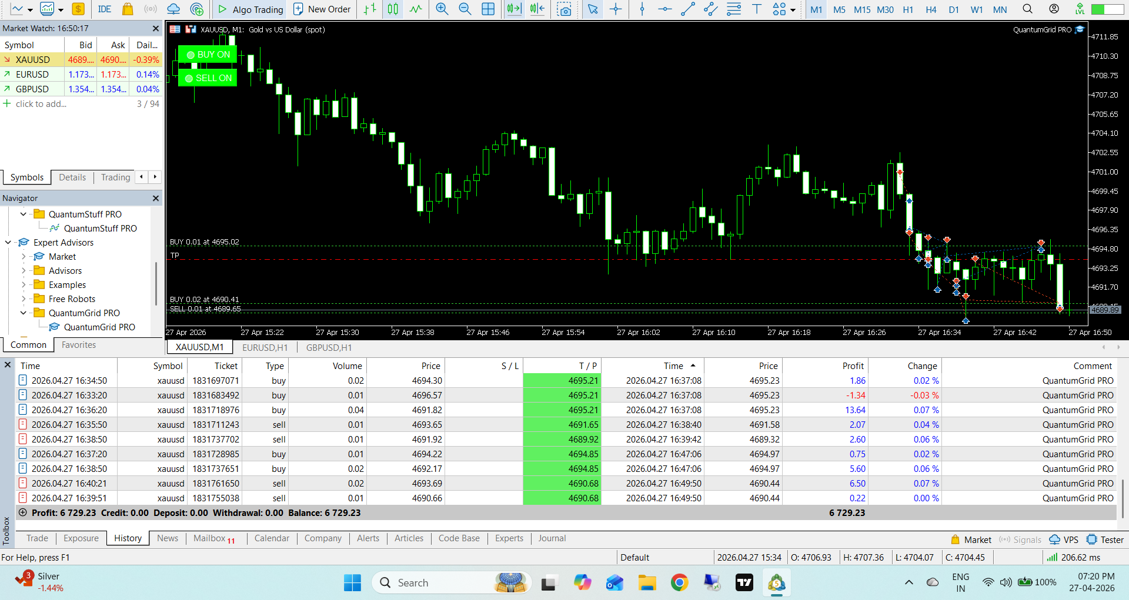Open the search magnifier in toolbar

coord(1027,9)
